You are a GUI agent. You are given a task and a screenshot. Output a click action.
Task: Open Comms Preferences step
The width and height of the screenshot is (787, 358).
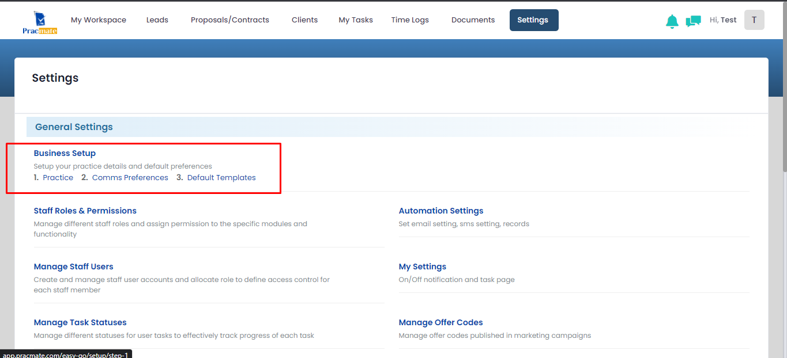click(x=130, y=178)
